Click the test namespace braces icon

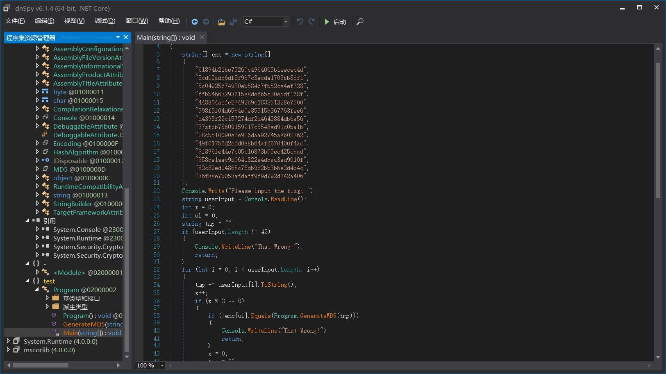coord(36,281)
